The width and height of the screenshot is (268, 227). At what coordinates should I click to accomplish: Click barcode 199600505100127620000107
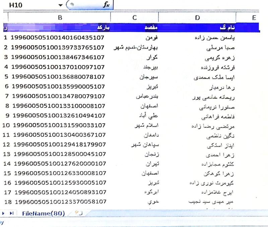point(60,164)
